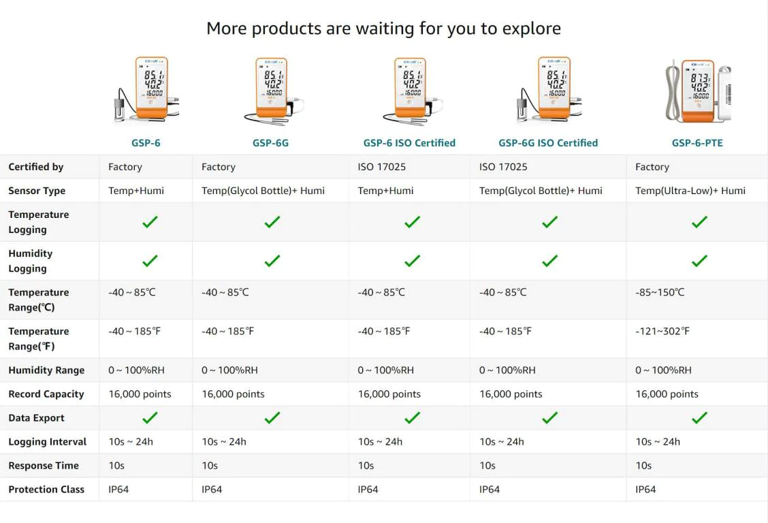The width and height of the screenshot is (768, 523).
Task: Click GSP-6-PTE Data Export checkmark
Action: click(699, 417)
